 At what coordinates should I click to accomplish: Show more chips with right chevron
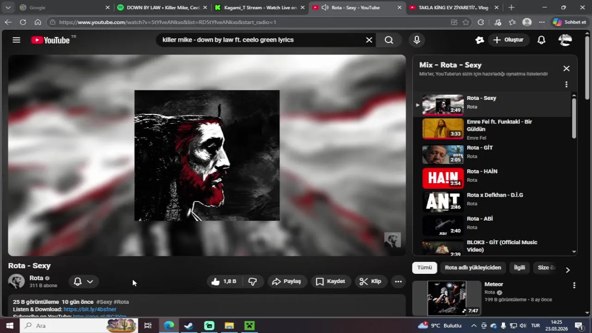tap(567, 270)
